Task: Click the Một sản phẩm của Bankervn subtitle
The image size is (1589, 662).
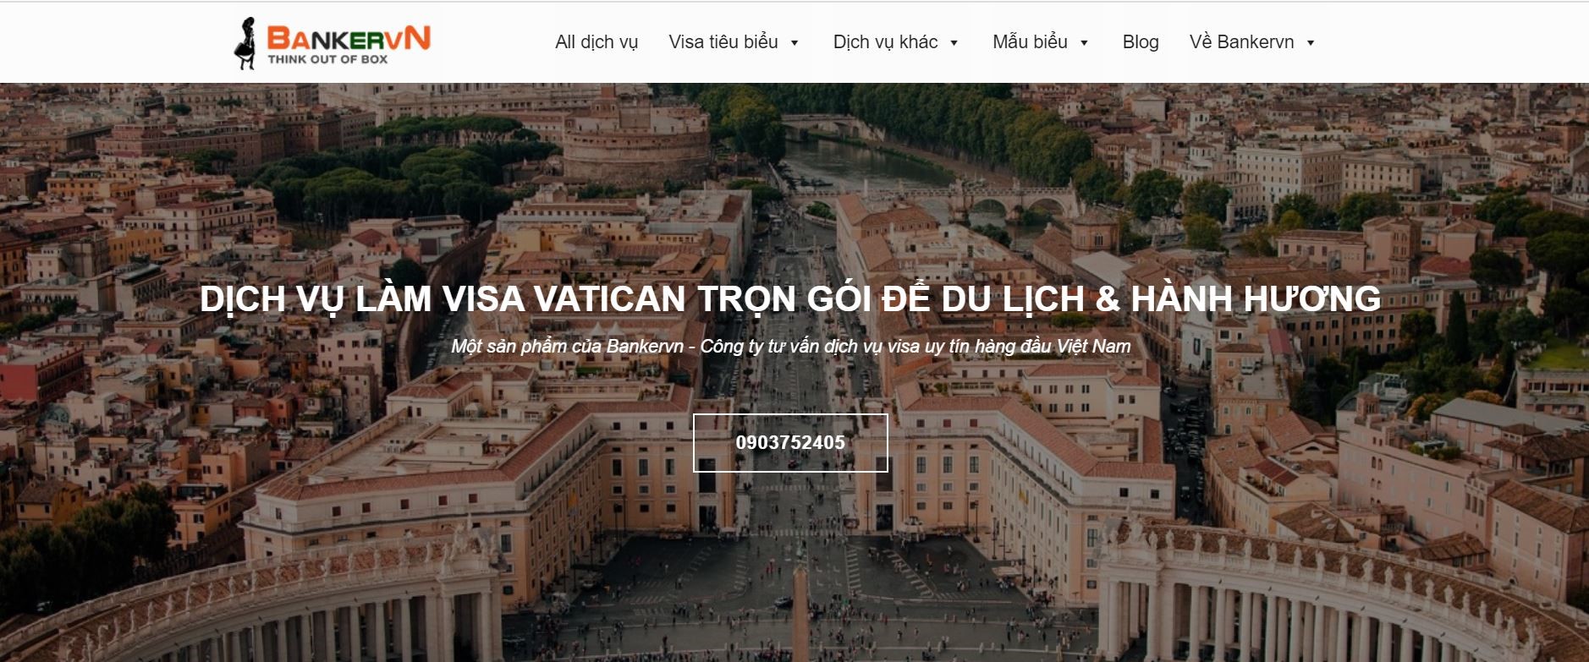Action: 790,346
